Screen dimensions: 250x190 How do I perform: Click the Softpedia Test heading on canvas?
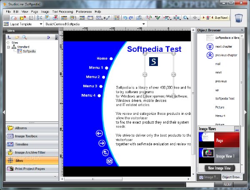[x=154, y=49]
